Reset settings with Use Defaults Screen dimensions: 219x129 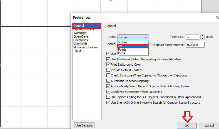click(84, 125)
